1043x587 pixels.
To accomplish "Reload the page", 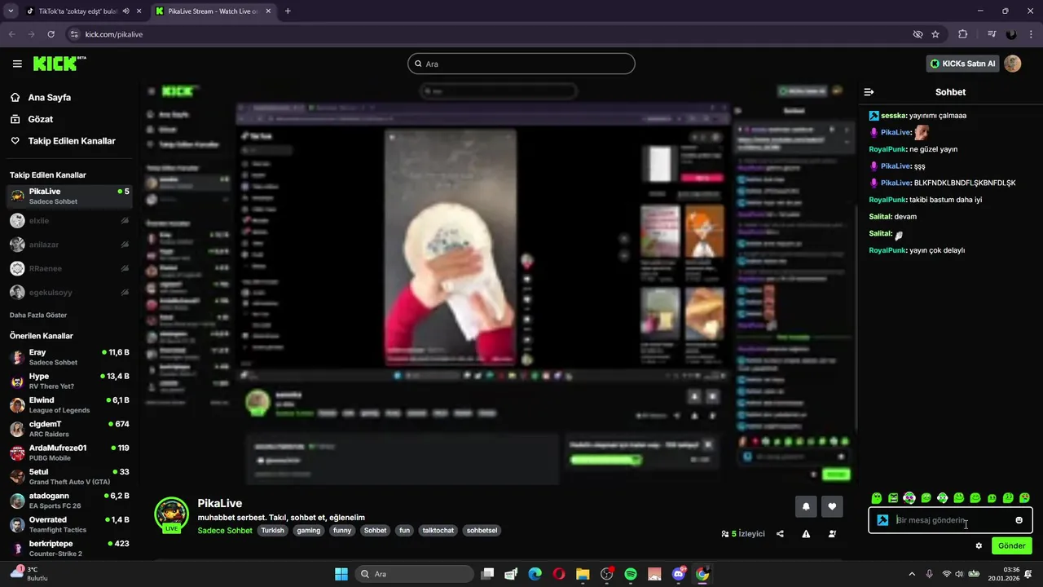I will [x=51, y=34].
